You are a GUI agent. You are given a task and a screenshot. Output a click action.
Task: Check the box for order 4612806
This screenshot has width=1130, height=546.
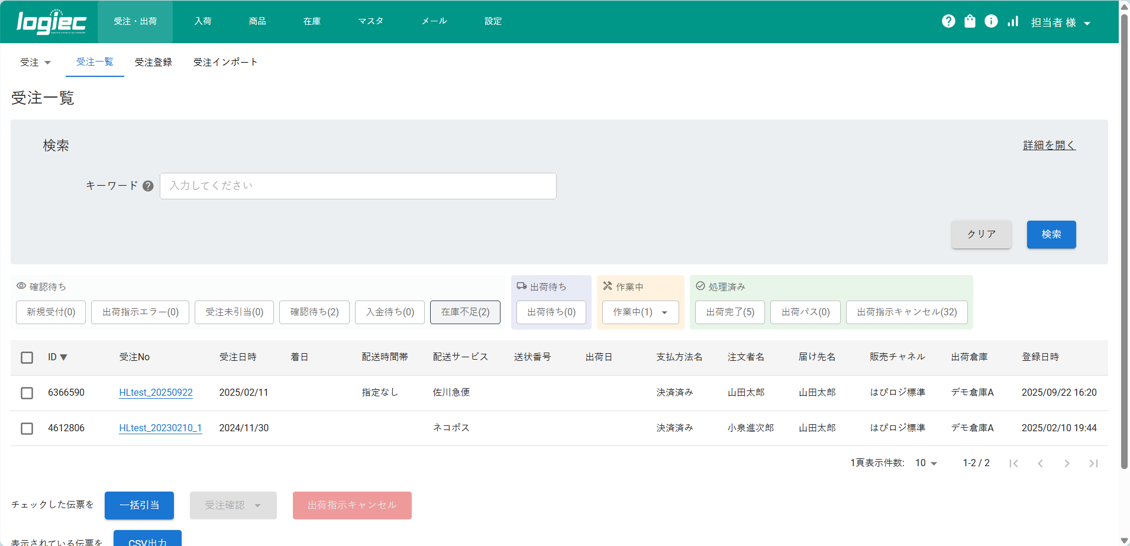(27, 428)
